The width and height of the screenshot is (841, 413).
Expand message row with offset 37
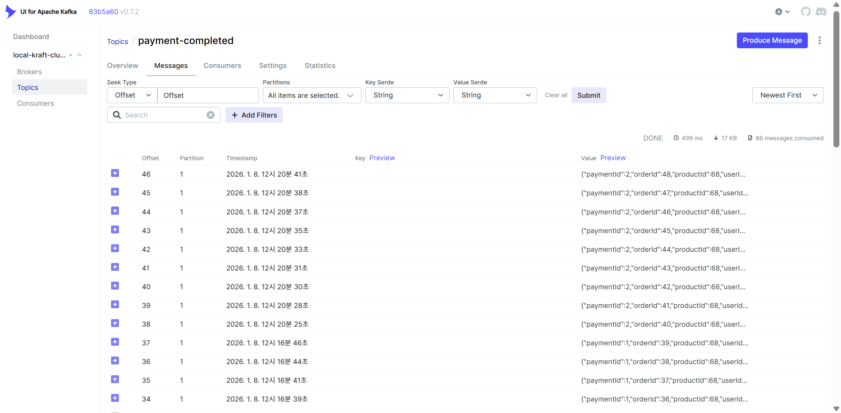(x=115, y=342)
